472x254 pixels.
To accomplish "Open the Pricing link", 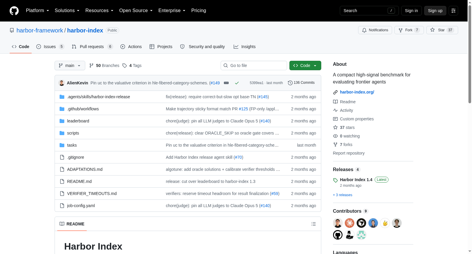I will coord(199,11).
